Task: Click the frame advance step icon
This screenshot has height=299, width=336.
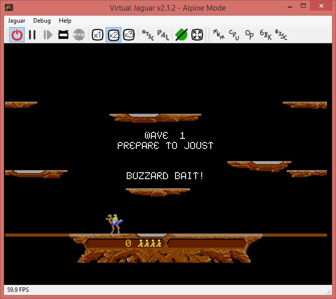Action: tap(48, 35)
